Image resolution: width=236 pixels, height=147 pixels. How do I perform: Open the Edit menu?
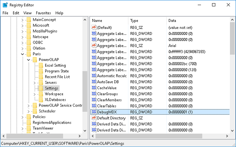(16, 13)
